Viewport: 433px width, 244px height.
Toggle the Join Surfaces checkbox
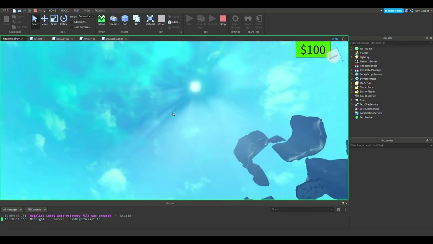coord(72,27)
